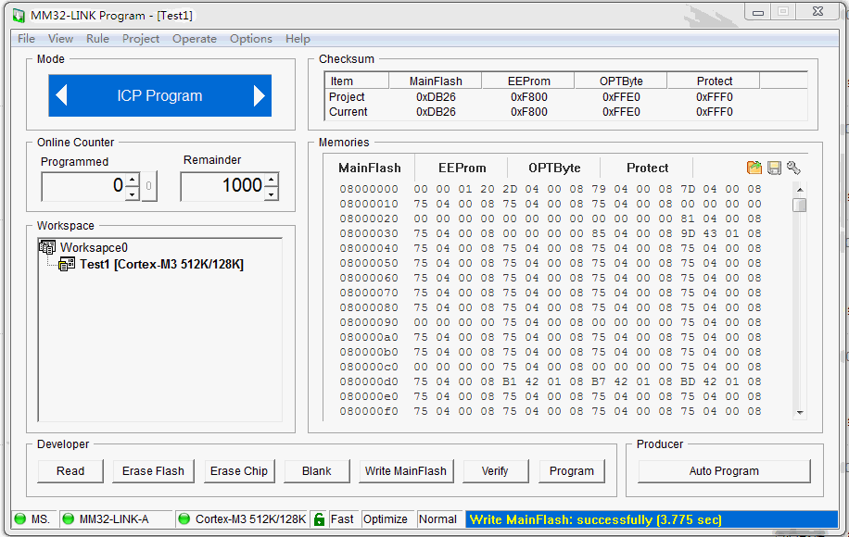Screen dimensions: 849x537
Task: Click the Program button
Action: click(x=572, y=471)
